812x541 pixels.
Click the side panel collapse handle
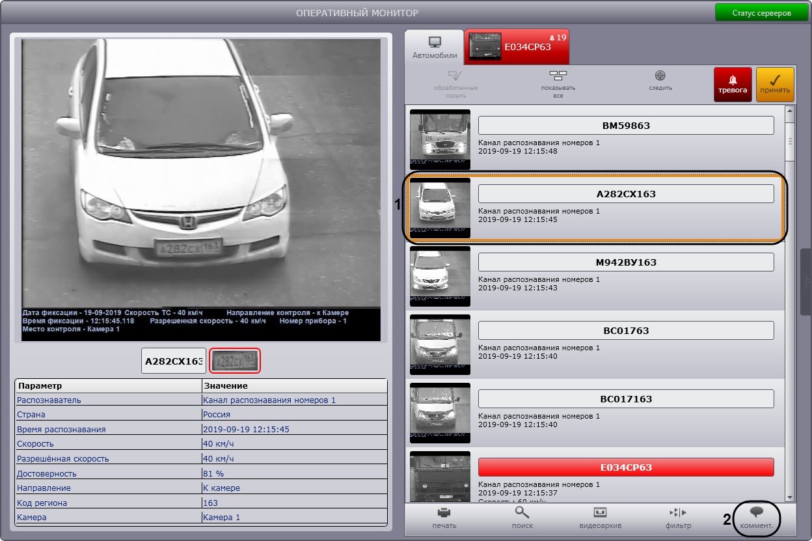pyautogui.click(x=806, y=281)
